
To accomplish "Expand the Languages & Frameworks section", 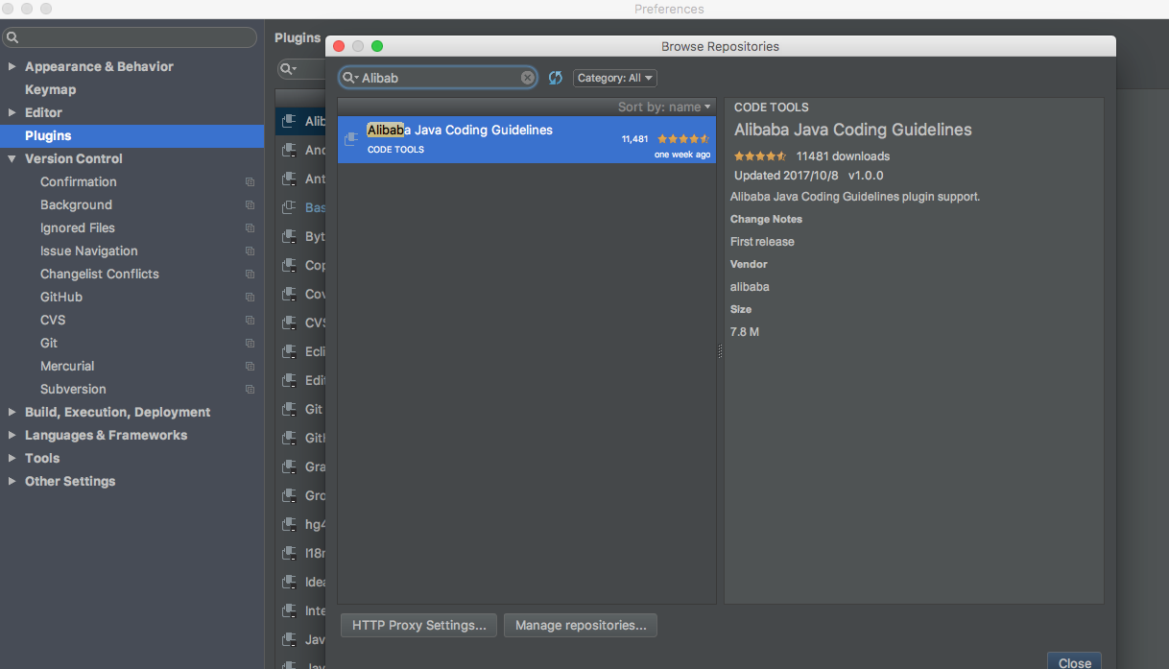I will pos(12,435).
